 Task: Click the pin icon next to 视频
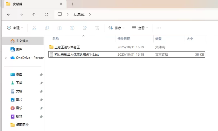coord(41,117)
